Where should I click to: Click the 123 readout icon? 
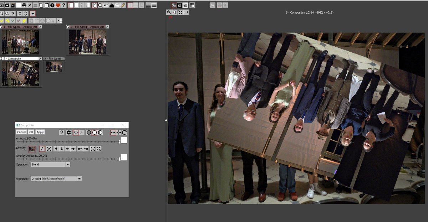(x=106, y=5)
